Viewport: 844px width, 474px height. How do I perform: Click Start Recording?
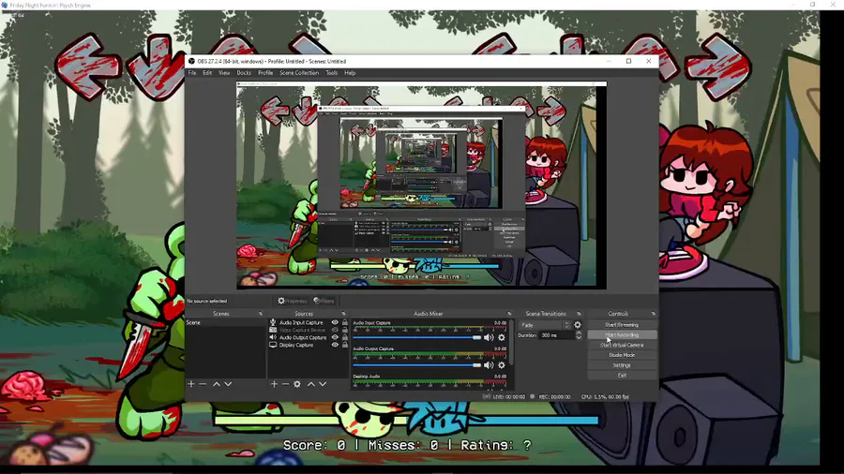coord(622,334)
